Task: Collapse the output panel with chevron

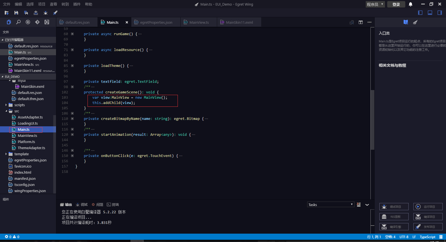Action: click(367, 205)
